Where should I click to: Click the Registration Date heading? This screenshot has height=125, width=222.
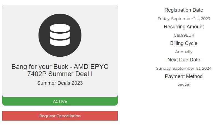[x=184, y=10]
